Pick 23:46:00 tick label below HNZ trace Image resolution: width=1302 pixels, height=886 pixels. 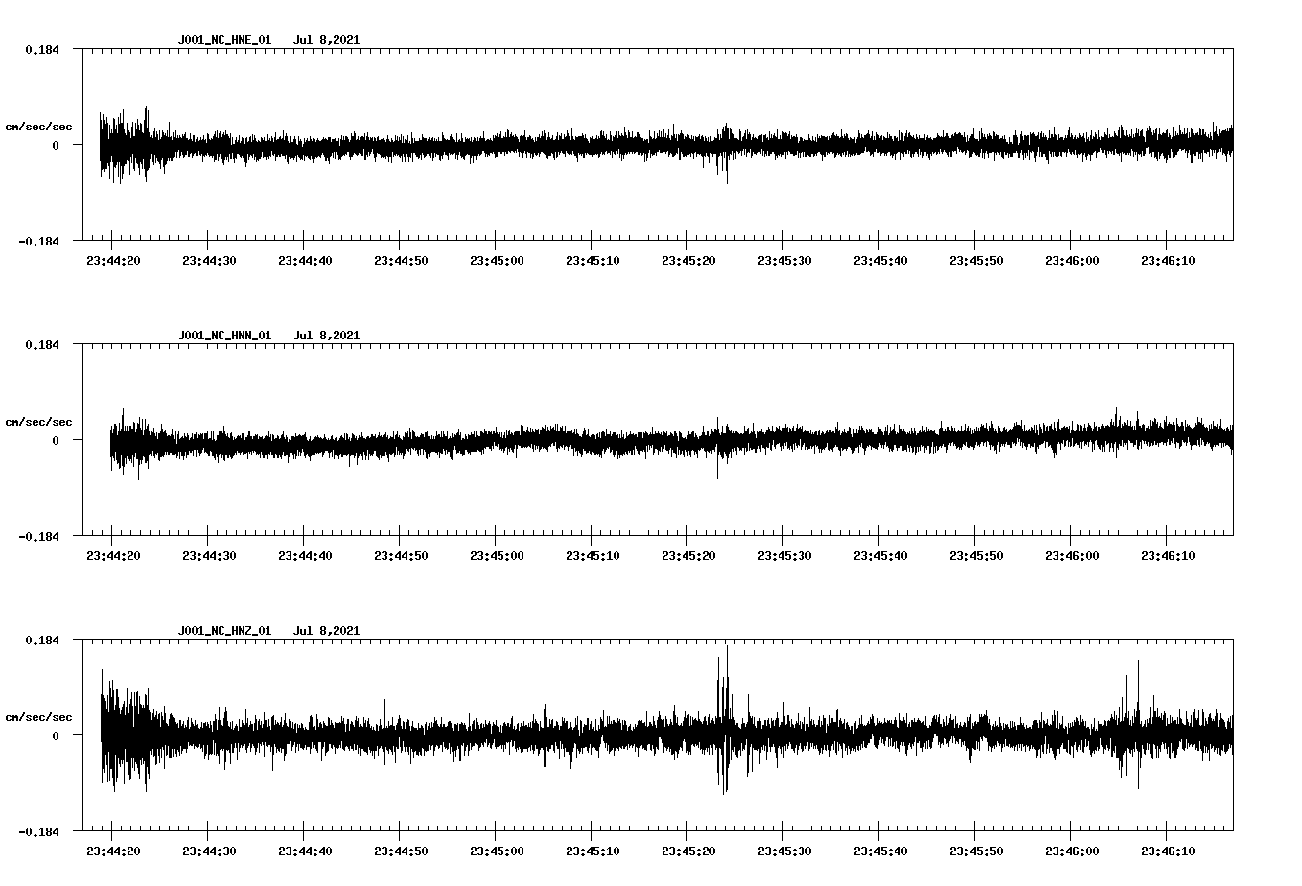point(1072,851)
